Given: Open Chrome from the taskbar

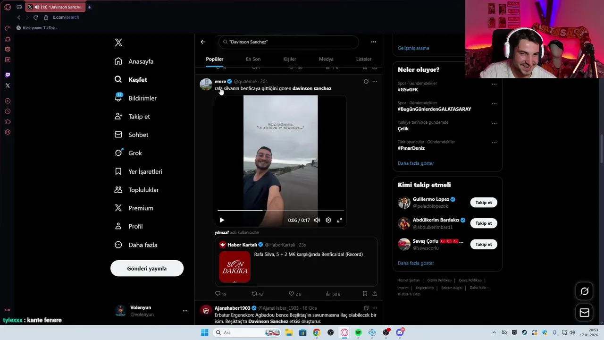Looking at the screenshot, I should pos(317,332).
